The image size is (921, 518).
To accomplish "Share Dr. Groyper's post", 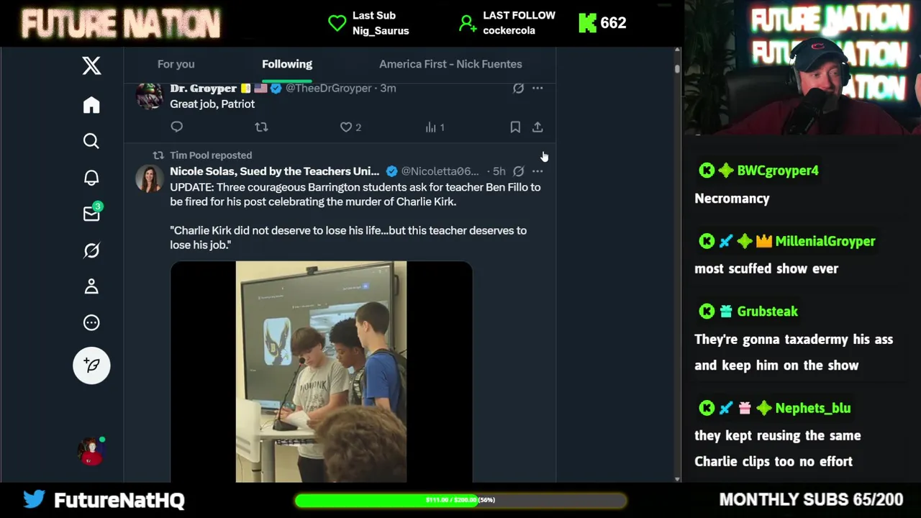I will point(537,127).
